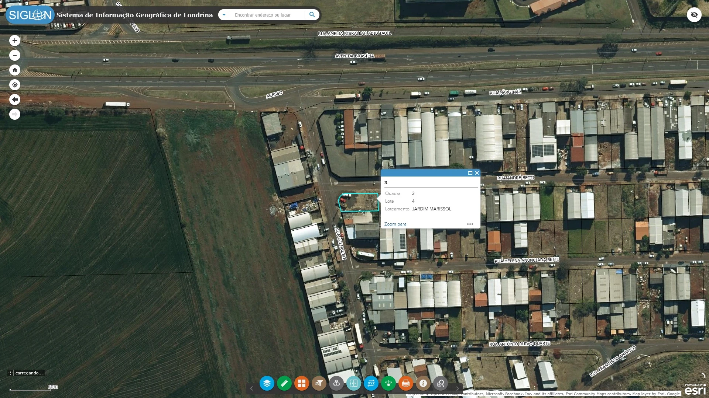Expand the search source dropdown arrow
Image resolution: width=709 pixels, height=398 pixels.
click(224, 15)
